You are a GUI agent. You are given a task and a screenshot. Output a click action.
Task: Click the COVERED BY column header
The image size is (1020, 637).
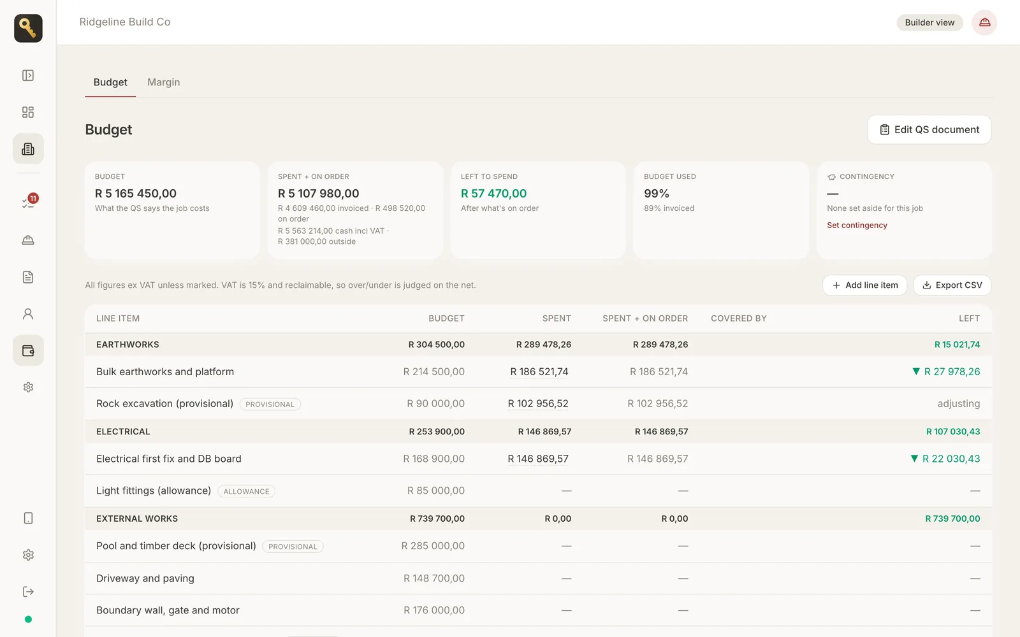(739, 318)
